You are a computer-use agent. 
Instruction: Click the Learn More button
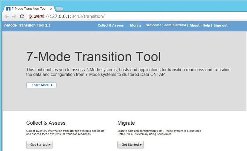click(41, 85)
